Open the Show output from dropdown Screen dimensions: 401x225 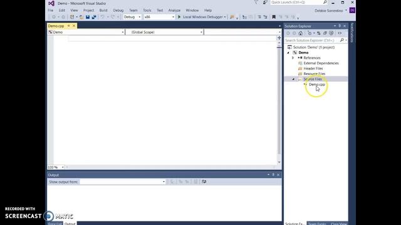(123, 182)
